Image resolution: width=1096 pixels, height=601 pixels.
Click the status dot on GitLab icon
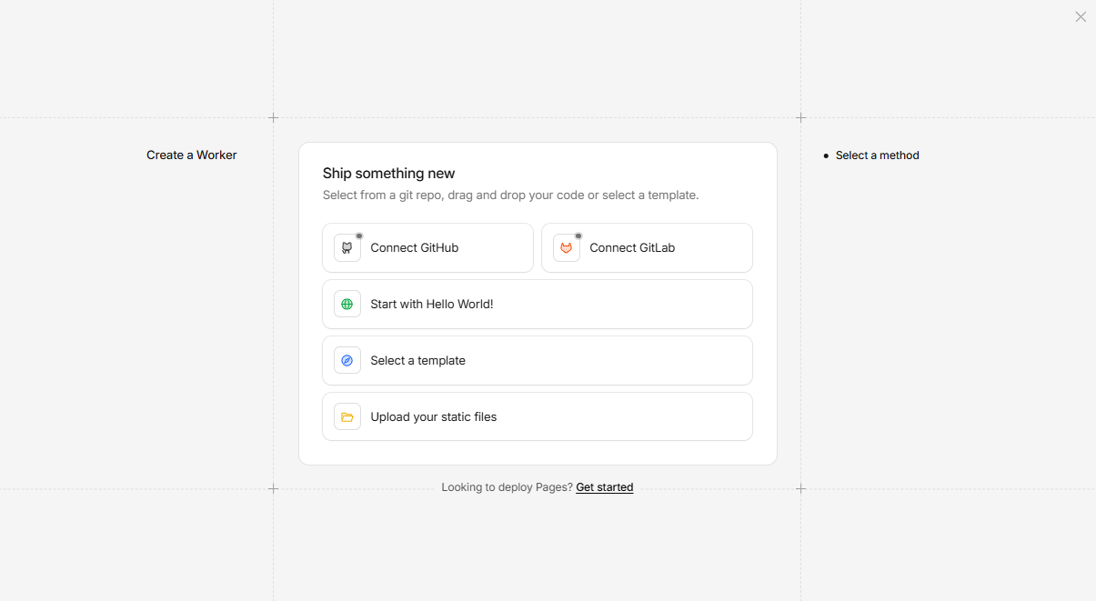pos(578,235)
